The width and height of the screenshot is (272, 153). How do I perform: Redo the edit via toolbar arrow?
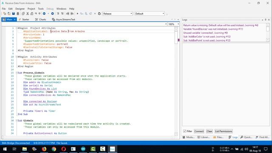(x=40, y=14)
